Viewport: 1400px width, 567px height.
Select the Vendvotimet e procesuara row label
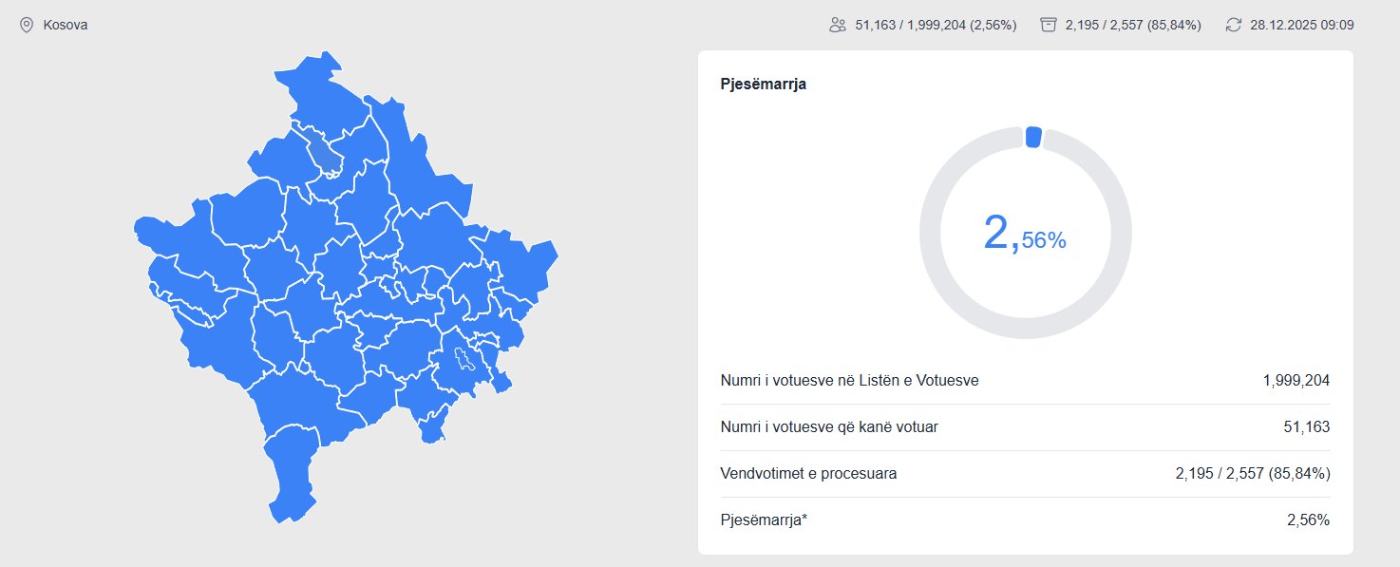808,473
